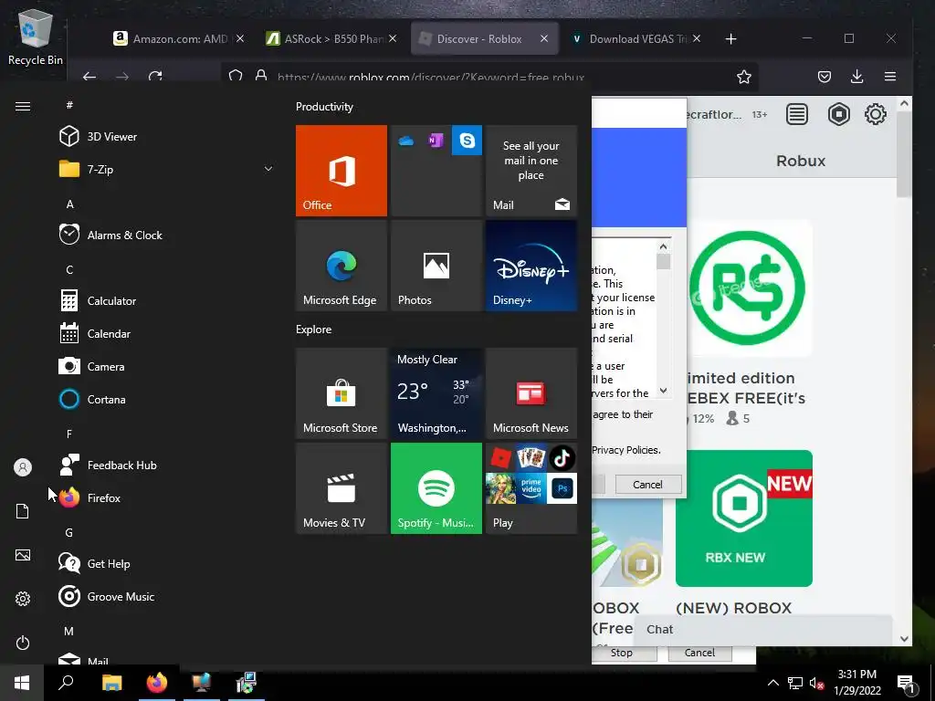The width and height of the screenshot is (935, 701).
Task: Click the Office tile
Action: [x=341, y=171]
